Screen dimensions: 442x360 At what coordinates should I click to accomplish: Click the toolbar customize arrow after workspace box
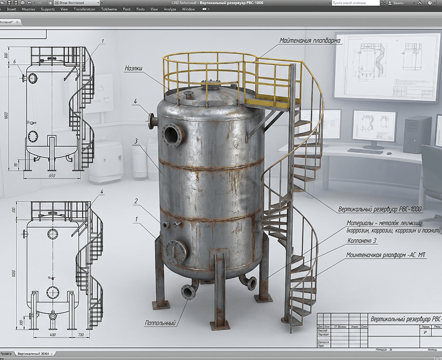coord(103,3)
